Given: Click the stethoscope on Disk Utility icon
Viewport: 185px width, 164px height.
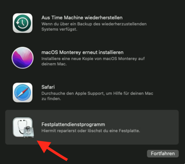Looking at the screenshot, I should (21, 126).
